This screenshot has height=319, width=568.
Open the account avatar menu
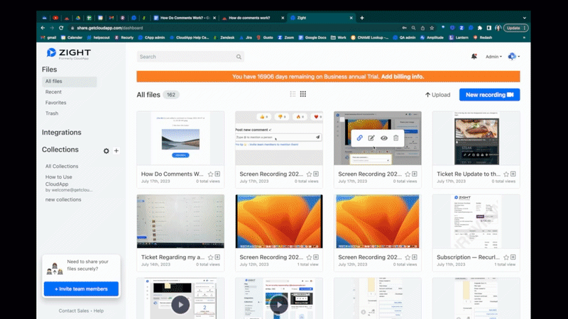(513, 57)
